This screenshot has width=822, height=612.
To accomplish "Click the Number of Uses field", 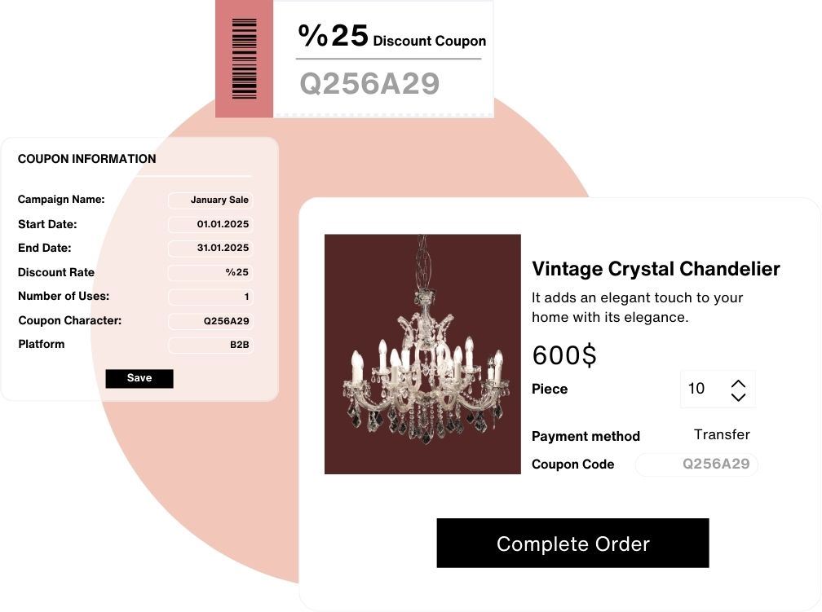I will 210,297.
